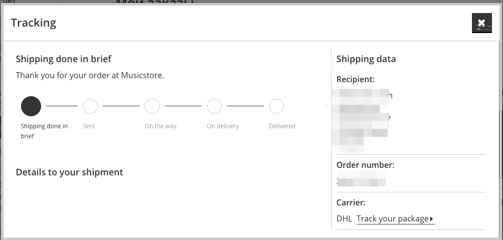The height and width of the screenshot is (240, 503).
Task: Click the 'On delivery' label text
Action: click(x=223, y=126)
